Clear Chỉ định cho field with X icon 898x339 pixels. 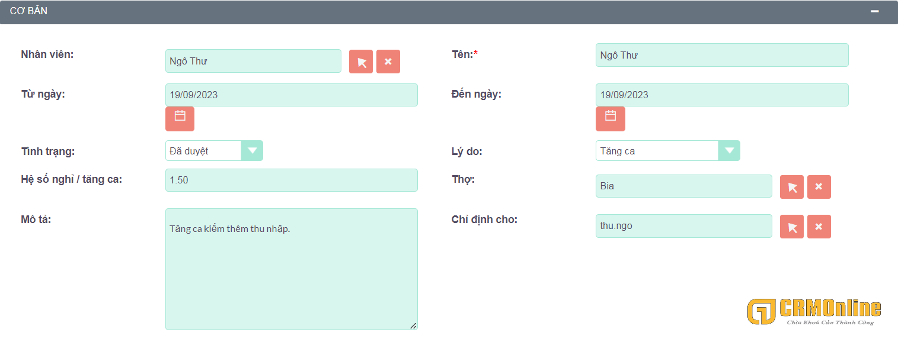click(819, 227)
